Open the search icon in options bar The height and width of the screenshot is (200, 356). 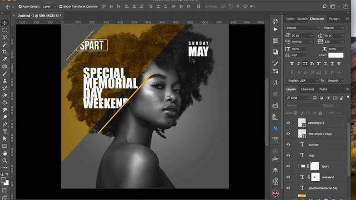(x=324, y=7)
